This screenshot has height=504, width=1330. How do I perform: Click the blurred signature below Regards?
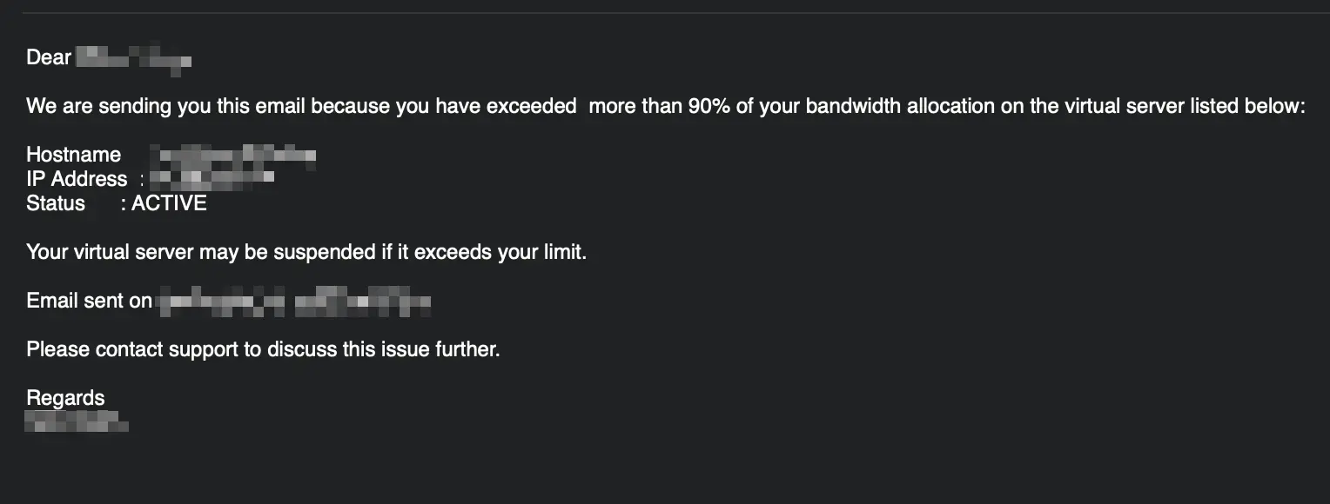point(77,423)
